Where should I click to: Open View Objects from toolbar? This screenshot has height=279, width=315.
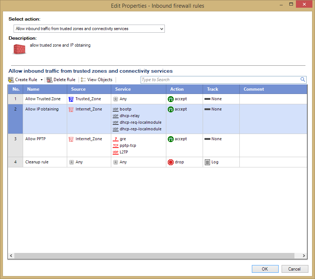coord(97,80)
